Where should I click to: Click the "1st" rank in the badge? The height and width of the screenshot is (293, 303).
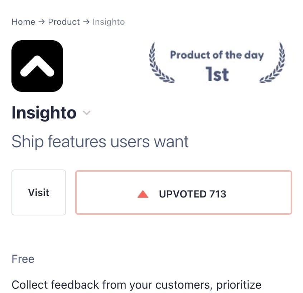pos(217,74)
